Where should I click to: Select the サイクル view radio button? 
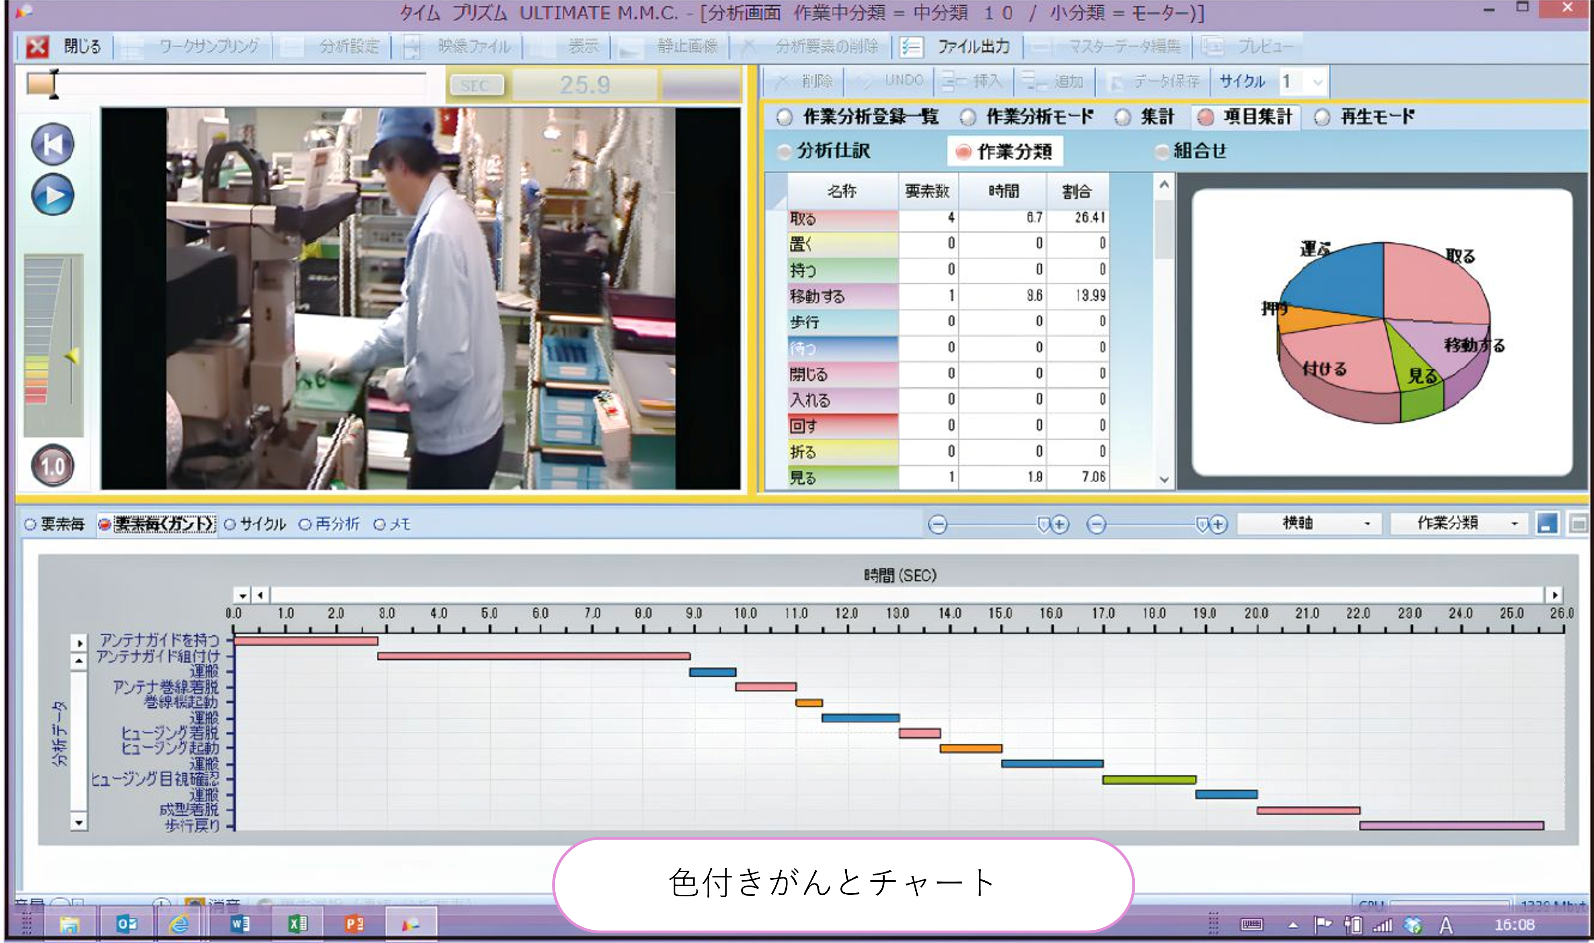point(230,525)
